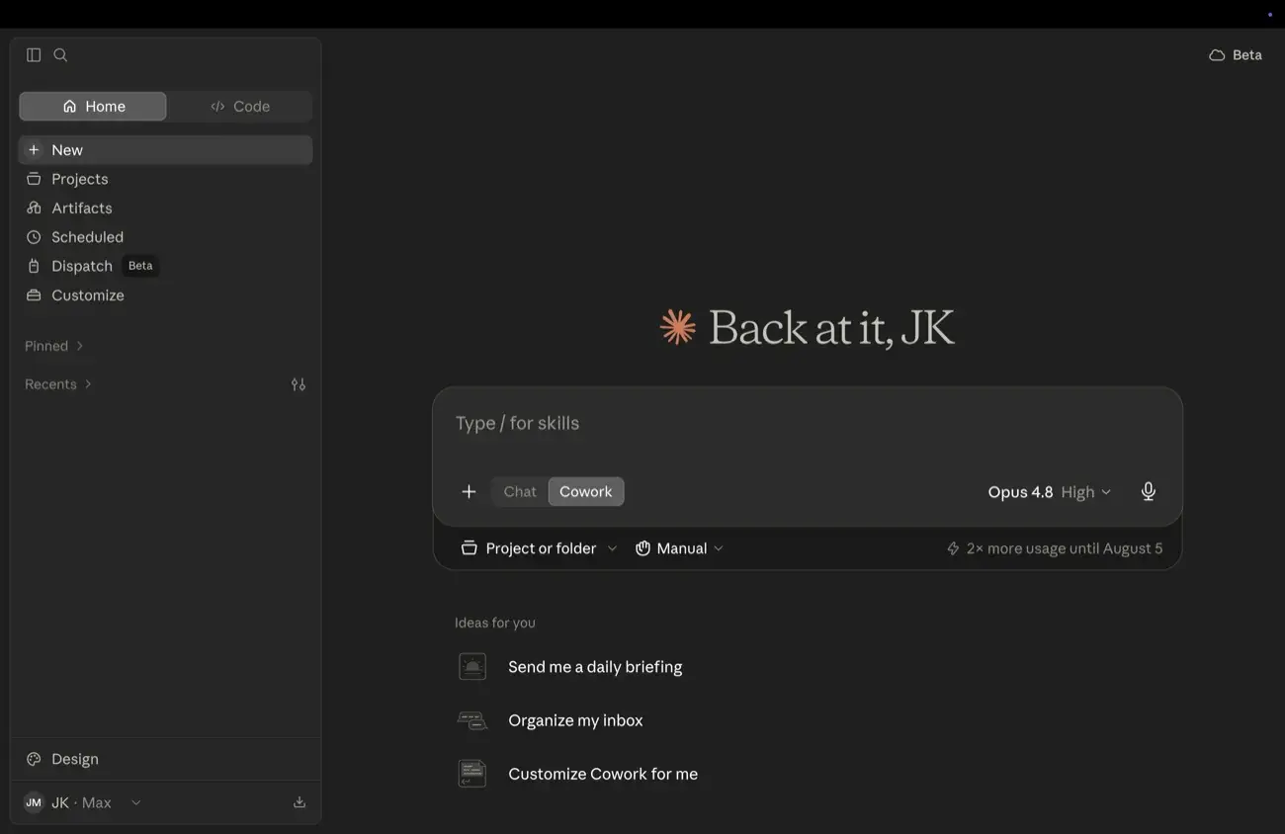Start voice input with the microphone icon
The width and height of the screenshot is (1285, 834).
click(x=1149, y=491)
